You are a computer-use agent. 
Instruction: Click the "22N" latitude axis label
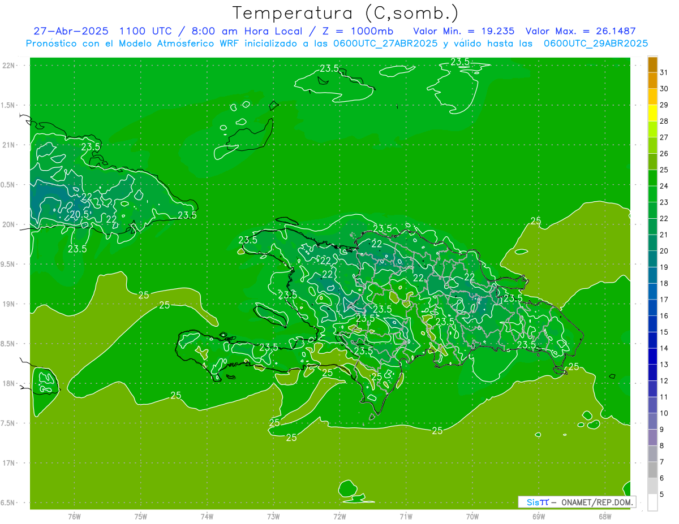(x=8, y=66)
